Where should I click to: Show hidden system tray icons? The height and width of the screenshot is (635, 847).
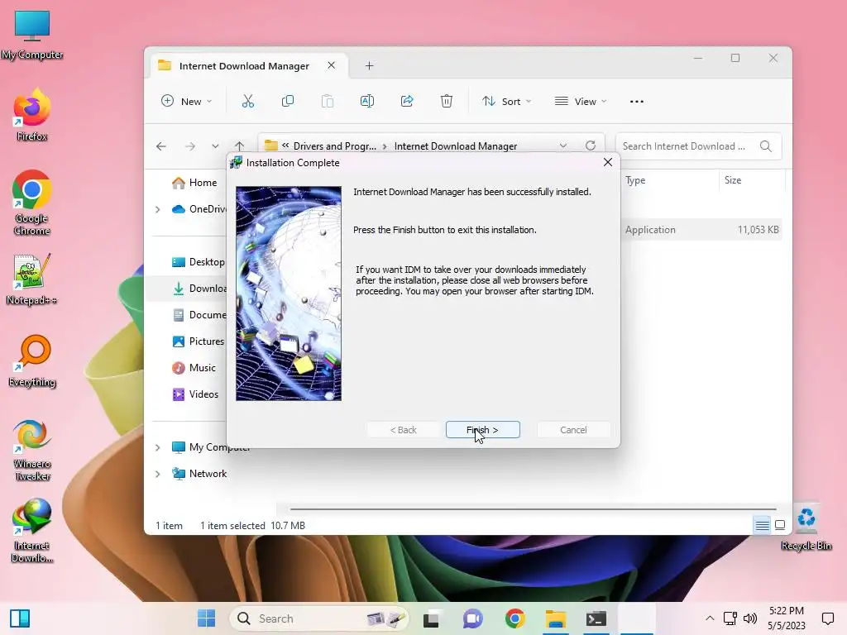[x=710, y=618]
